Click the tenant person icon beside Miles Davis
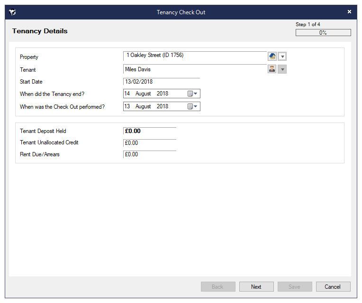 (272, 69)
